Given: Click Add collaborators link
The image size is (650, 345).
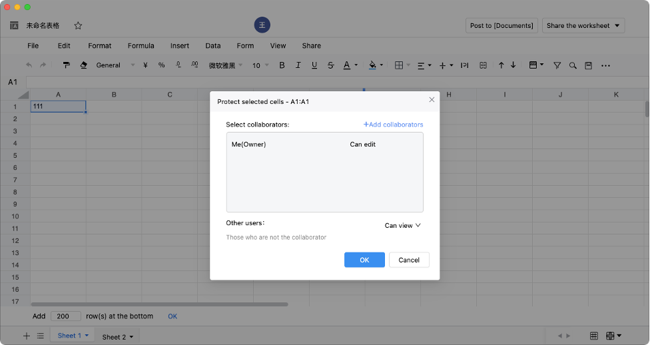Looking at the screenshot, I should pos(393,125).
